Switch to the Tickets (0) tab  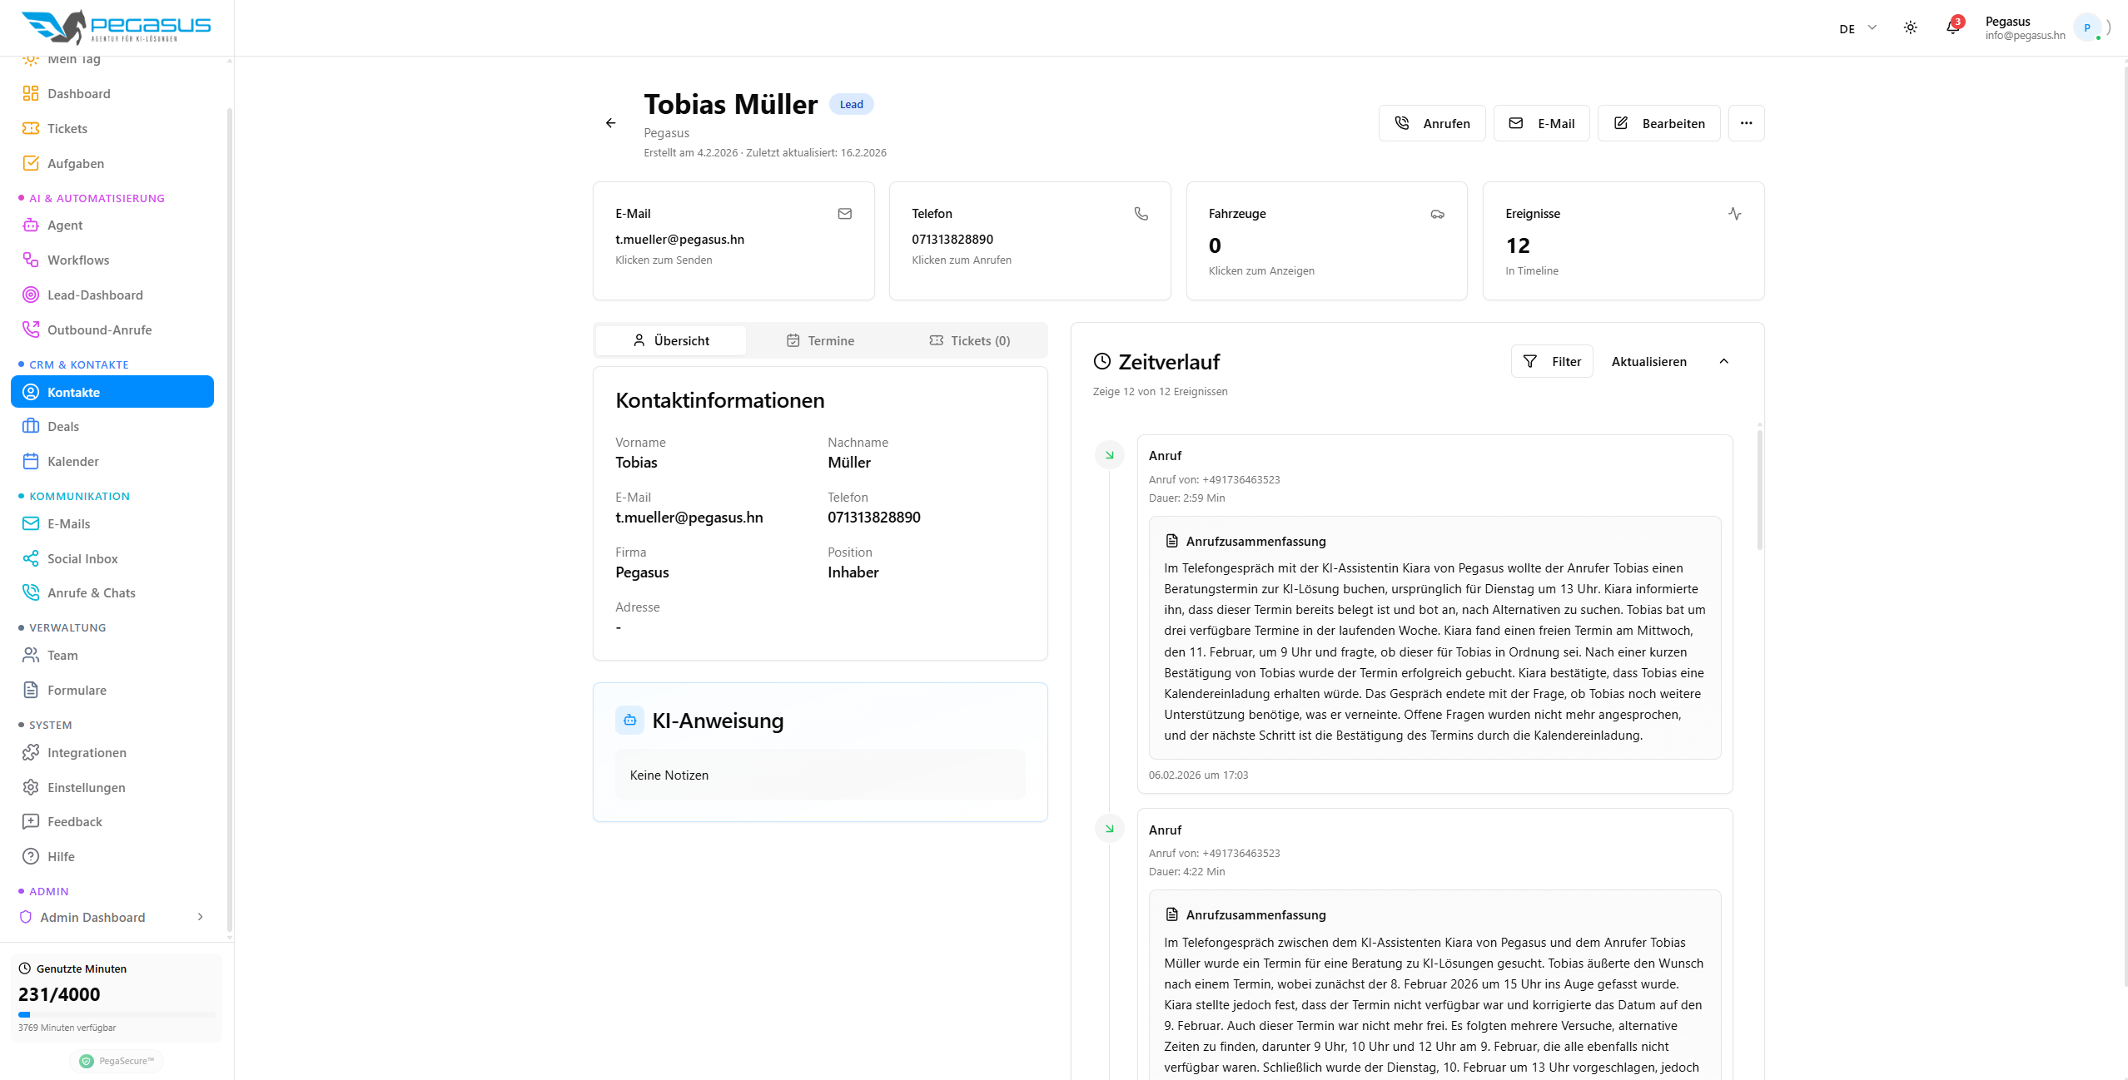point(969,340)
